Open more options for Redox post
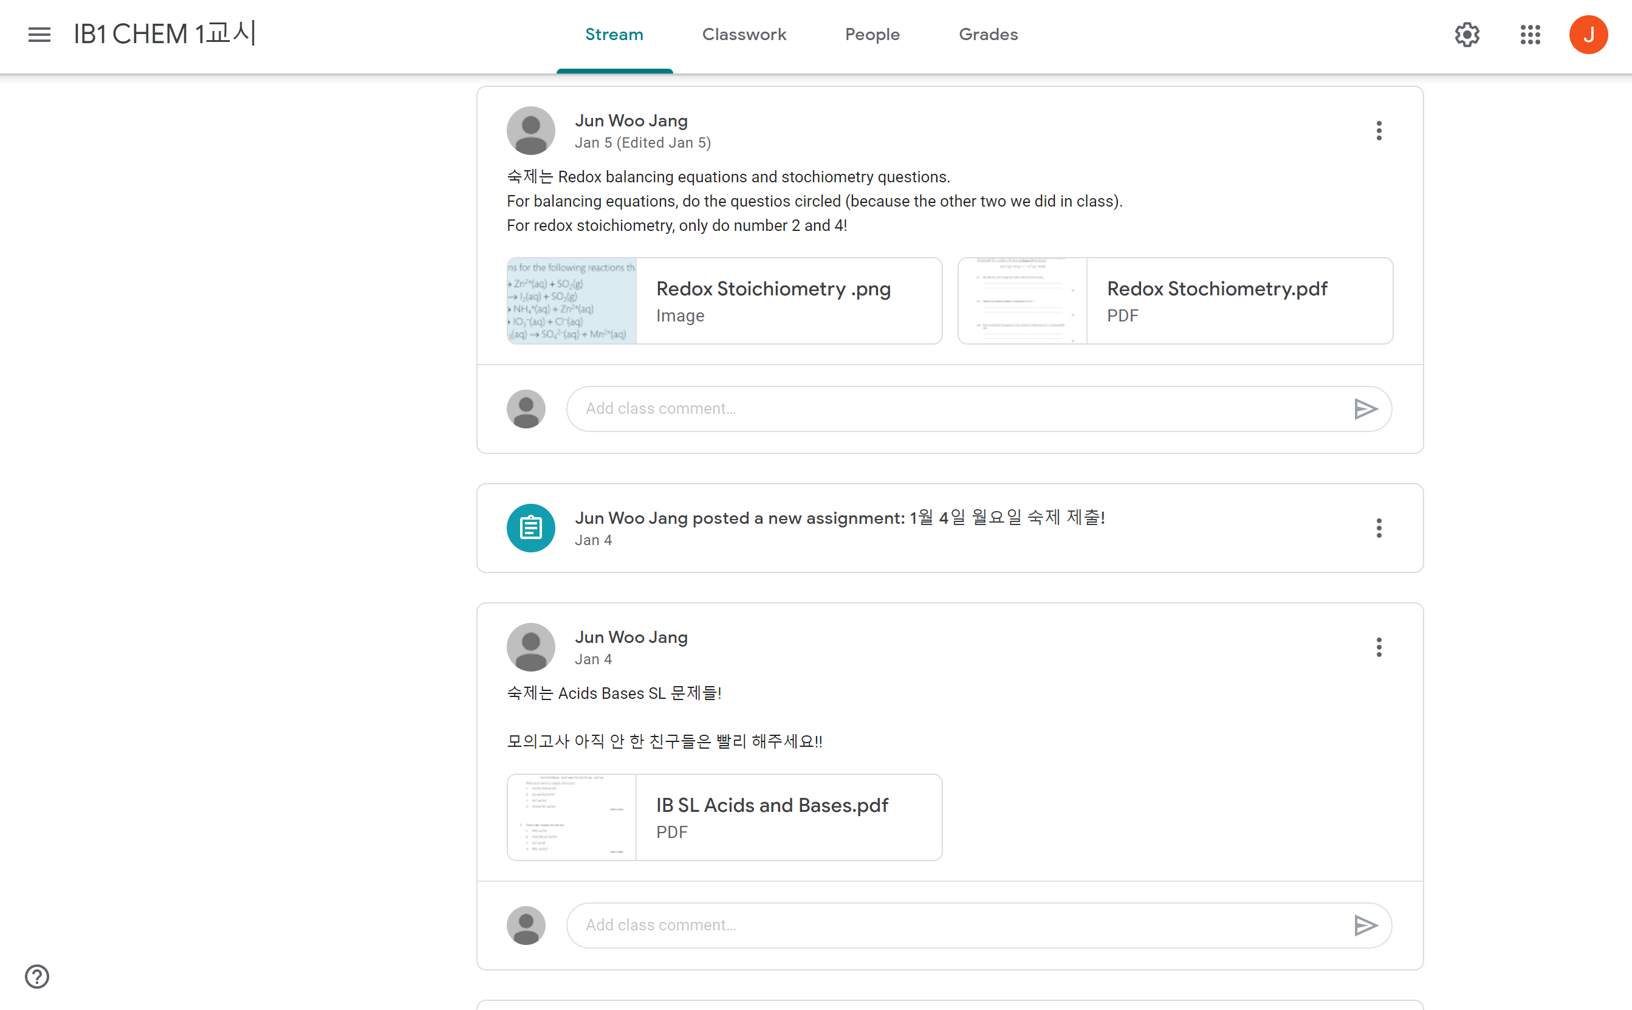The width and height of the screenshot is (1632, 1010). point(1378,131)
